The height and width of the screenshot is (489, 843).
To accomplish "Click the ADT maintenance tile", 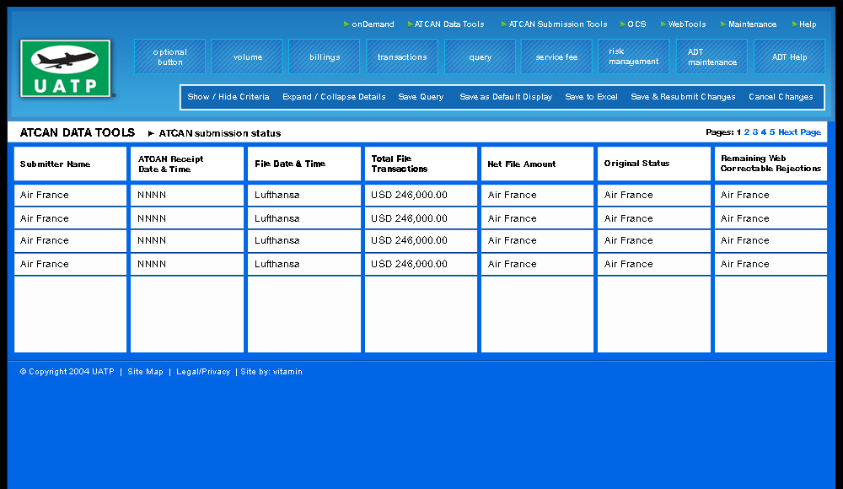I will (x=711, y=56).
